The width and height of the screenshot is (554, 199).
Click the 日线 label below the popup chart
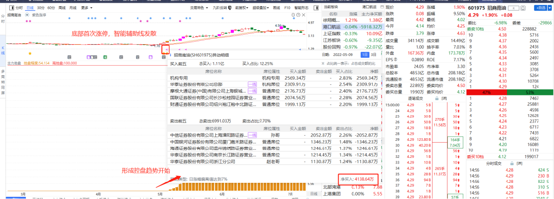[314, 193]
